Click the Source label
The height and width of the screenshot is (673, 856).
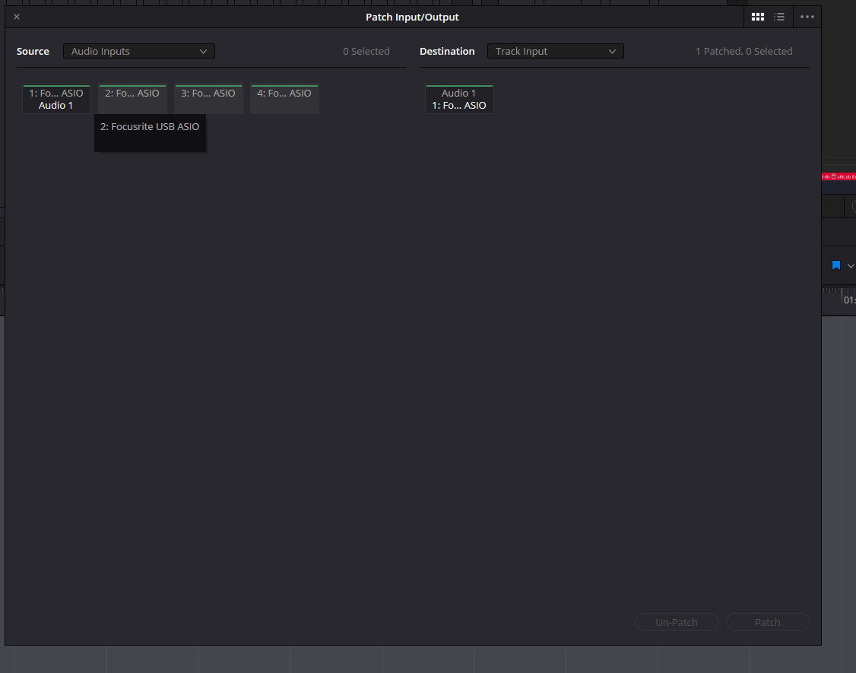[33, 51]
